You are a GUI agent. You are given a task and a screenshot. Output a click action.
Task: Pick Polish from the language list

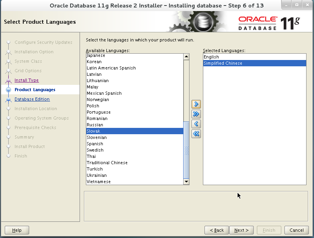(135, 106)
